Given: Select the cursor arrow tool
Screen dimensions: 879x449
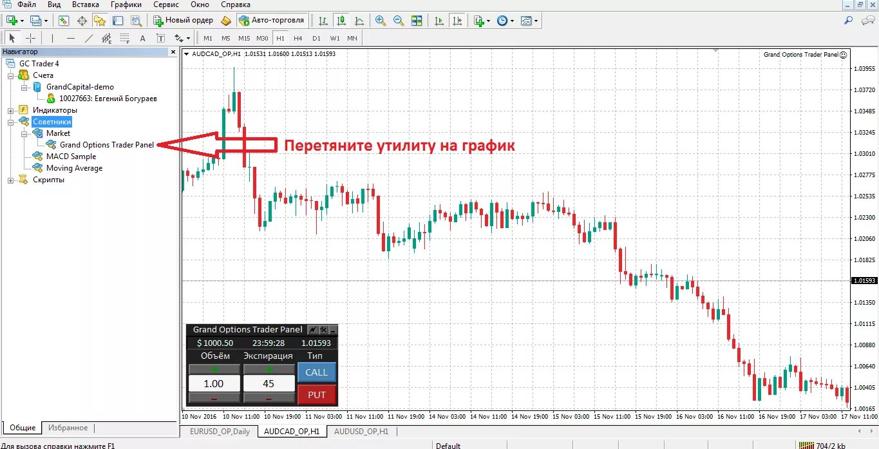Looking at the screenshot, I should 12,38.
